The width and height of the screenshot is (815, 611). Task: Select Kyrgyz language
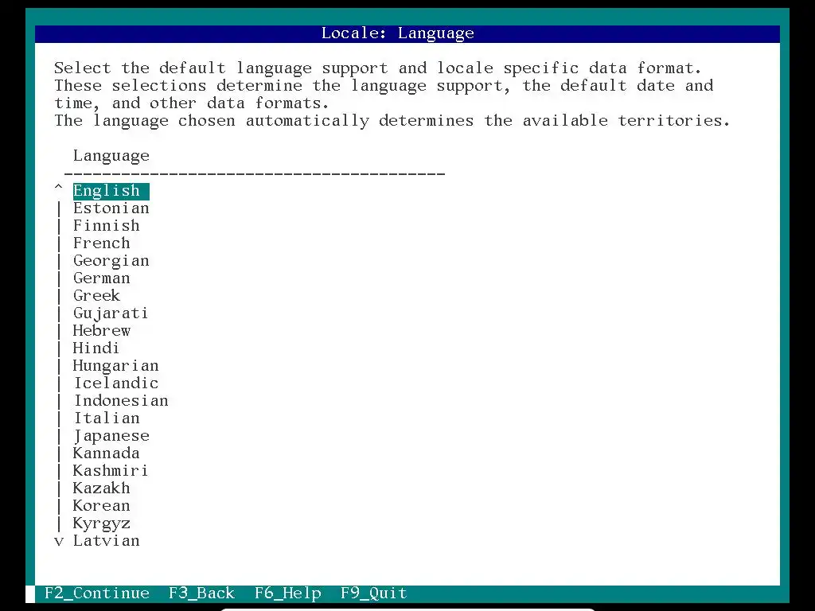[x=101, y=523]
